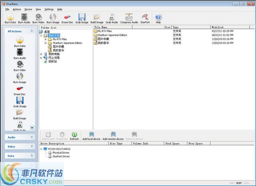This screenshot has height=186, width=256.
Task: Launch StarPort from the top toolbar
Action: (x=145, y=19)
